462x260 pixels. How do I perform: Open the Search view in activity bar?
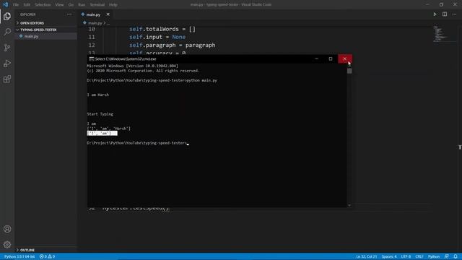pos(7,32)
